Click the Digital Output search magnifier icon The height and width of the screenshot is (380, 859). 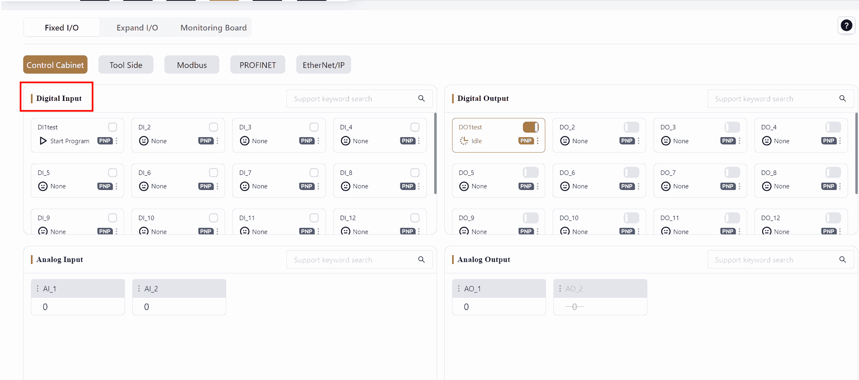(x=842, y=98)
